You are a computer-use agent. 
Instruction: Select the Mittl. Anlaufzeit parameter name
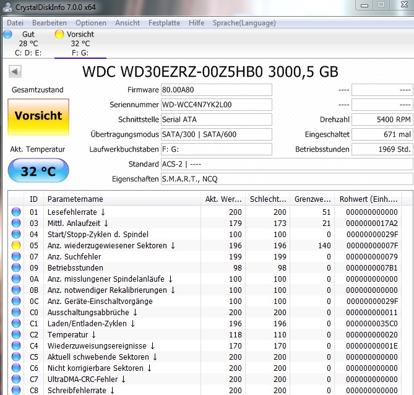pyautogui.click(x=78, y=224)
